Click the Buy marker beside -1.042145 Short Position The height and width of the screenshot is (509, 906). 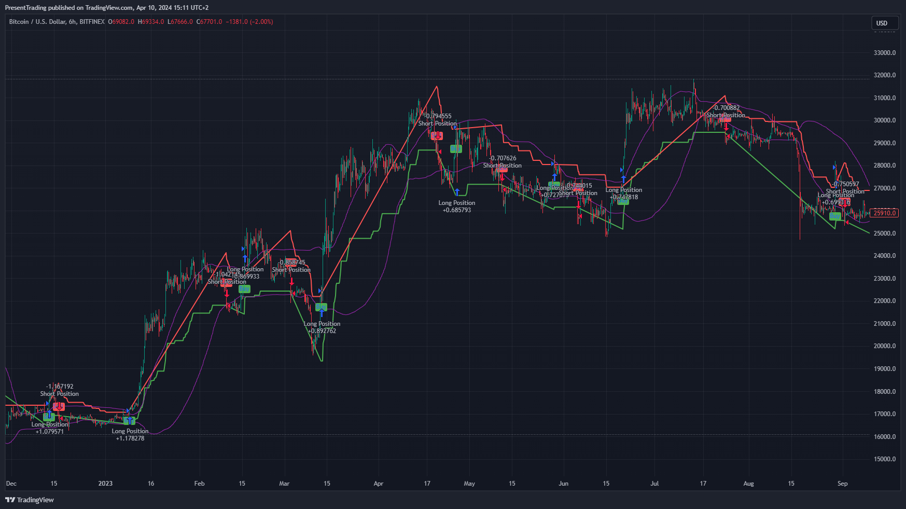click(244, 289)
